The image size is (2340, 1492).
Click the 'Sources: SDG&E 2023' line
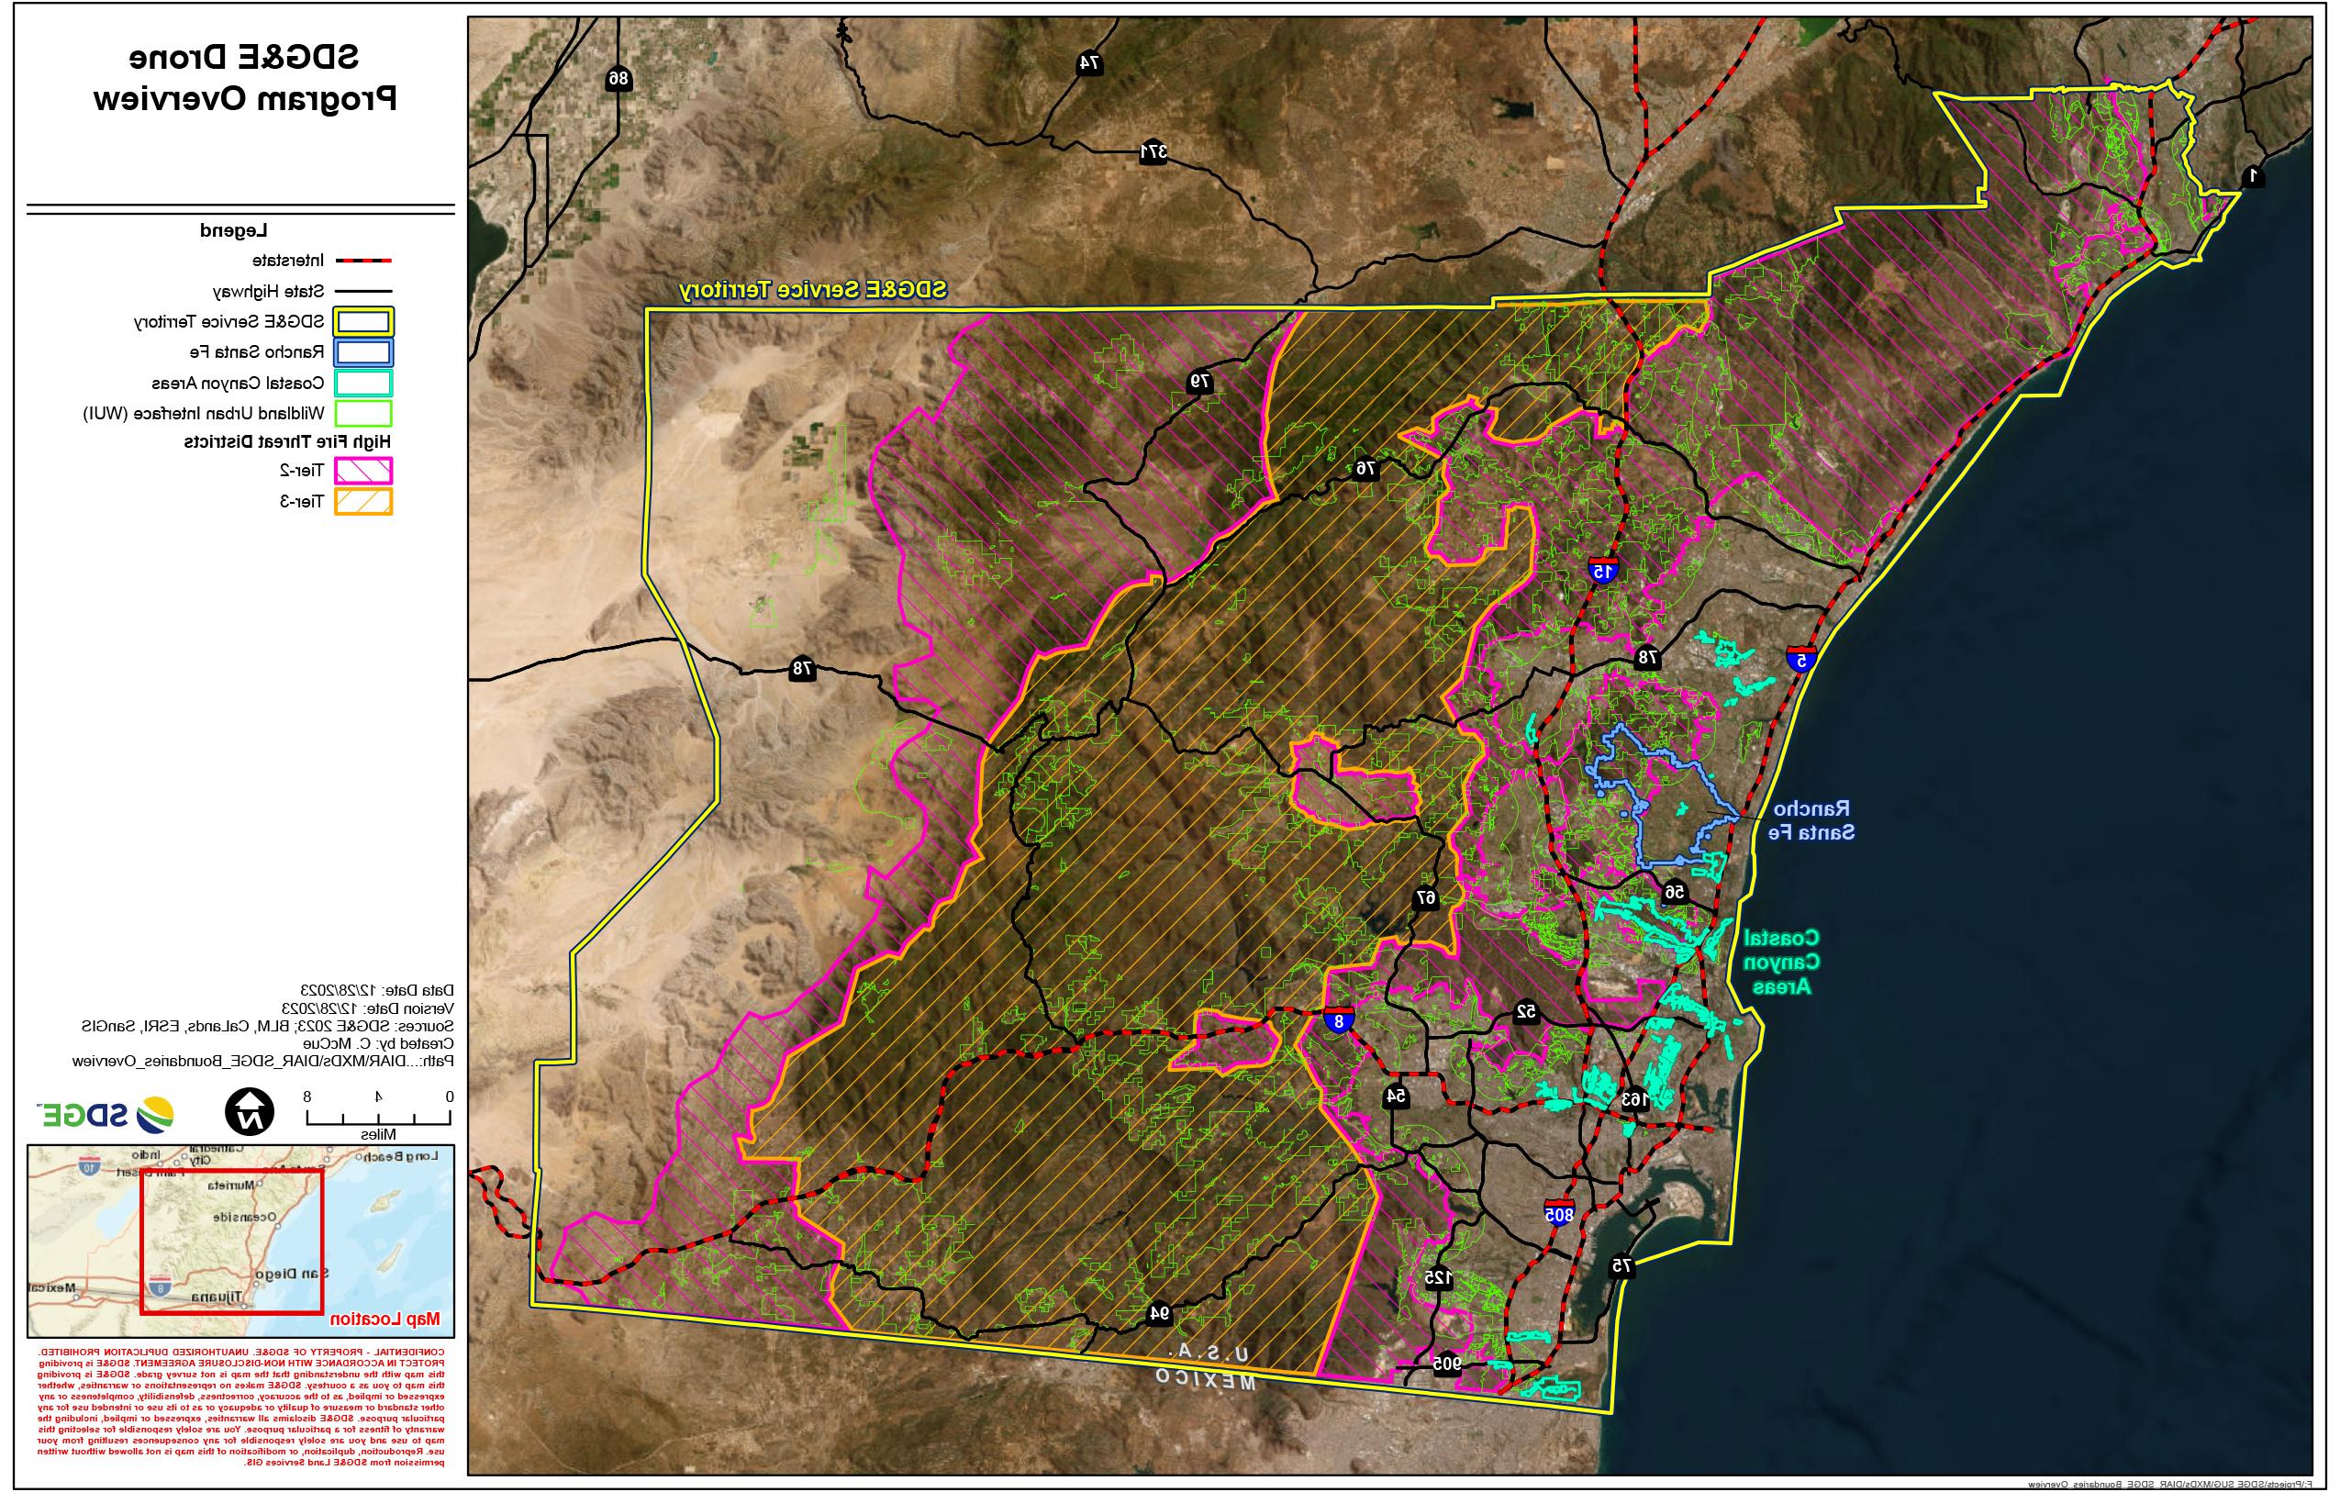click(x=267, y=1026)
